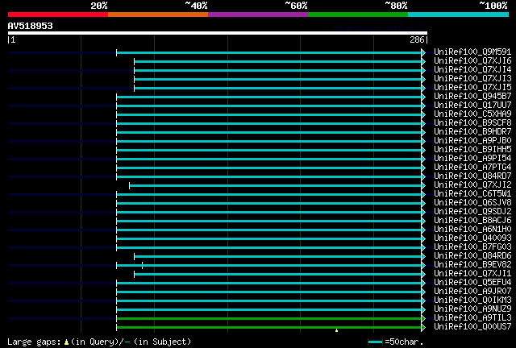Select the UniRef100_Q40093 label
This screenshot has width=516, height=348.
[x=472, y=238]
